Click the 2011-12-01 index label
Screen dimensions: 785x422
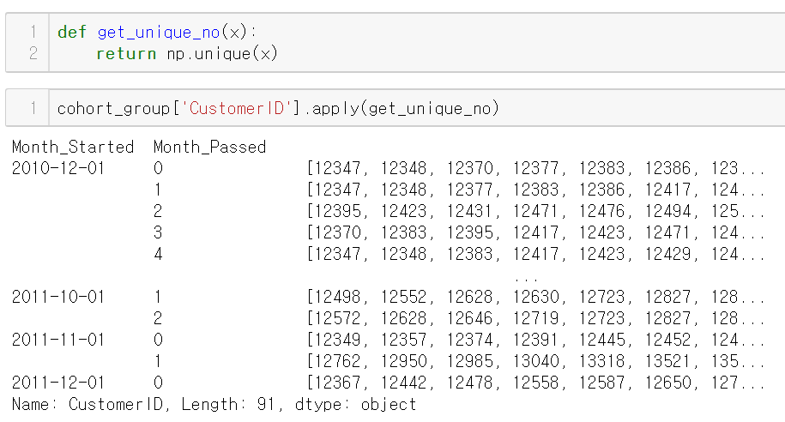tap(58, 383)
